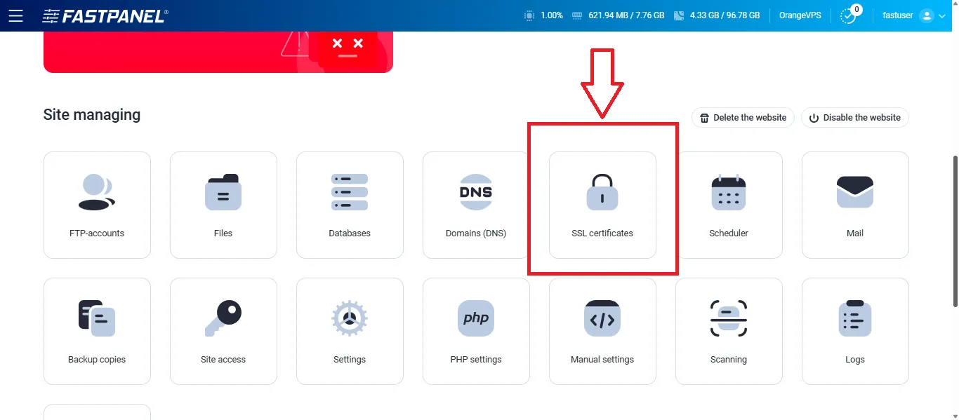Image resolution: width=959 pixels, height=420 pixels.
Task: Open Mail management
Action: pyautogui.click(x=855, y=203)
